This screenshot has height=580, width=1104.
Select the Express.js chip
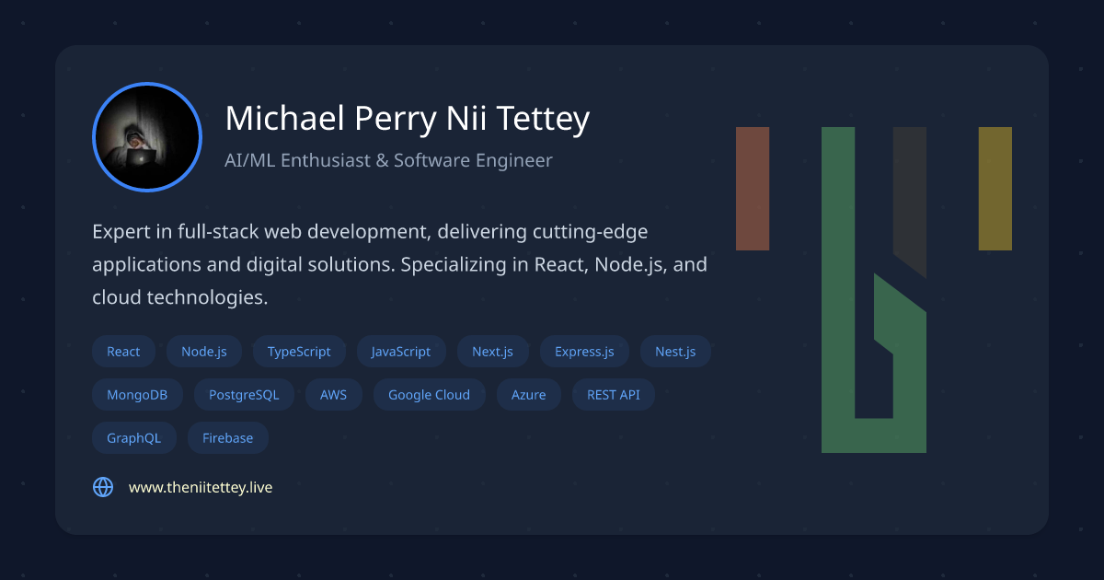pos(584,352)
